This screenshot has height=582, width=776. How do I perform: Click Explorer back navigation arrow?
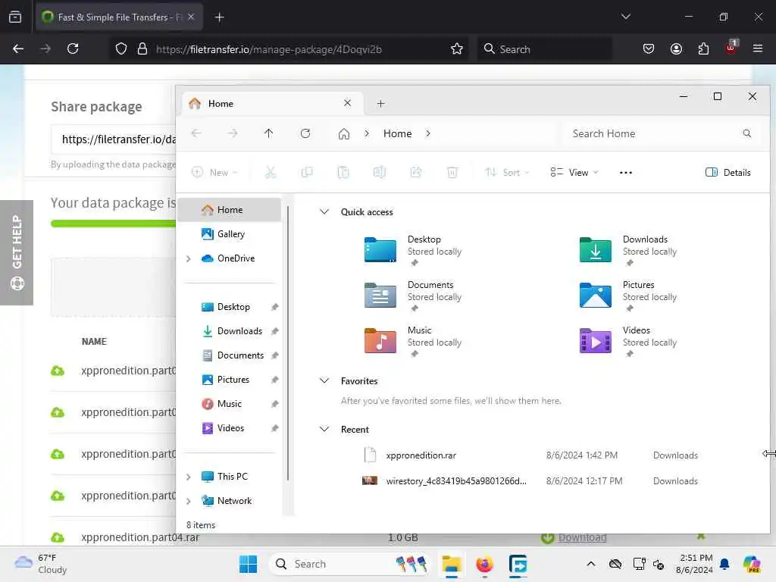pos(196,133)
